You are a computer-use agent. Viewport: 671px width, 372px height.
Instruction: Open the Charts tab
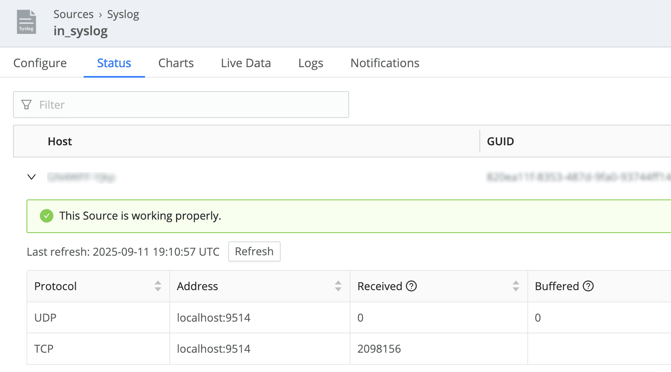pyautogui.click(x=176, y=63)
